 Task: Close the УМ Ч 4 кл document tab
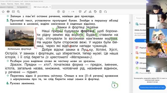tap(50, 7)
